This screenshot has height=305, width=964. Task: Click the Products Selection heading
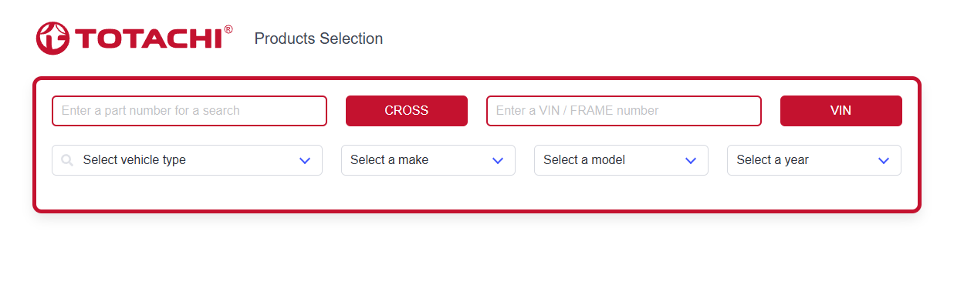coord(319,39)
